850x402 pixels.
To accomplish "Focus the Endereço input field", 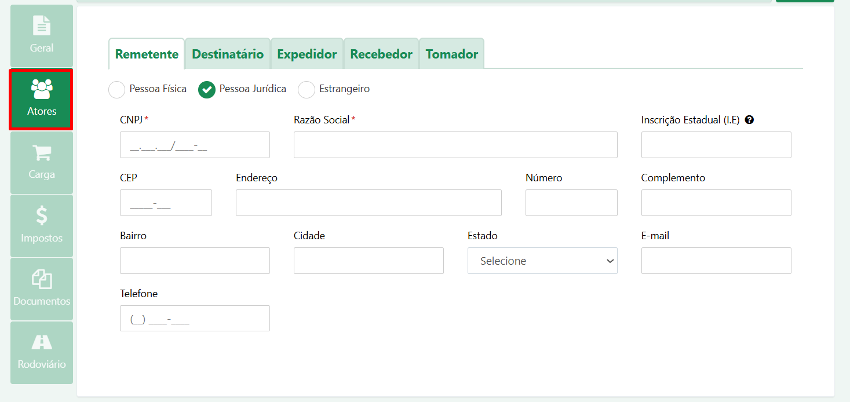I will click(369, 203).
